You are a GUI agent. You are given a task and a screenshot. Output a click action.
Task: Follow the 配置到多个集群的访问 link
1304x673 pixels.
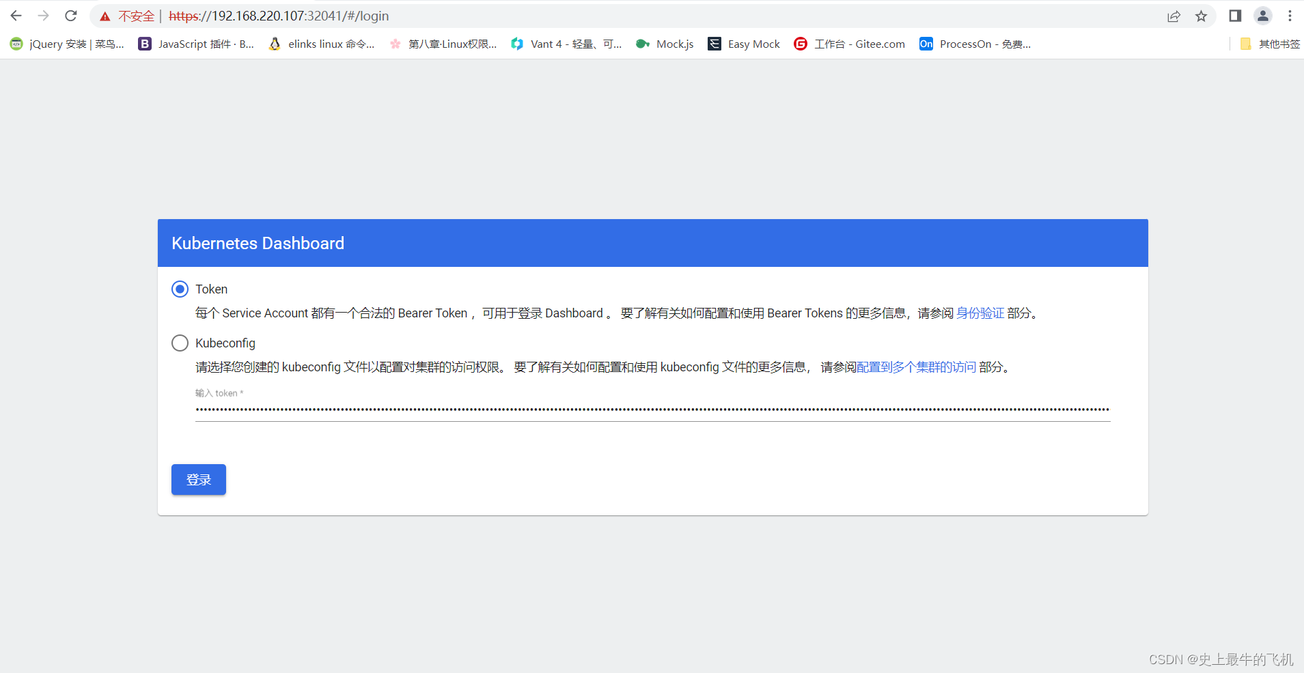[917, 367]
